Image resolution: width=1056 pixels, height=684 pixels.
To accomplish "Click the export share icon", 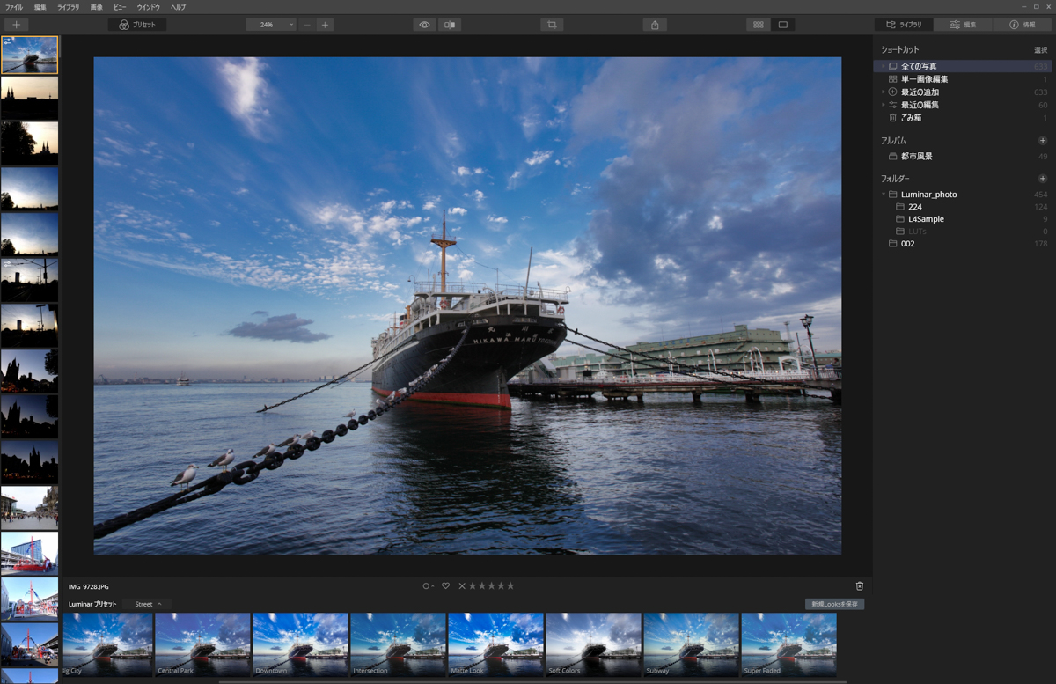I will click(655, 25).
